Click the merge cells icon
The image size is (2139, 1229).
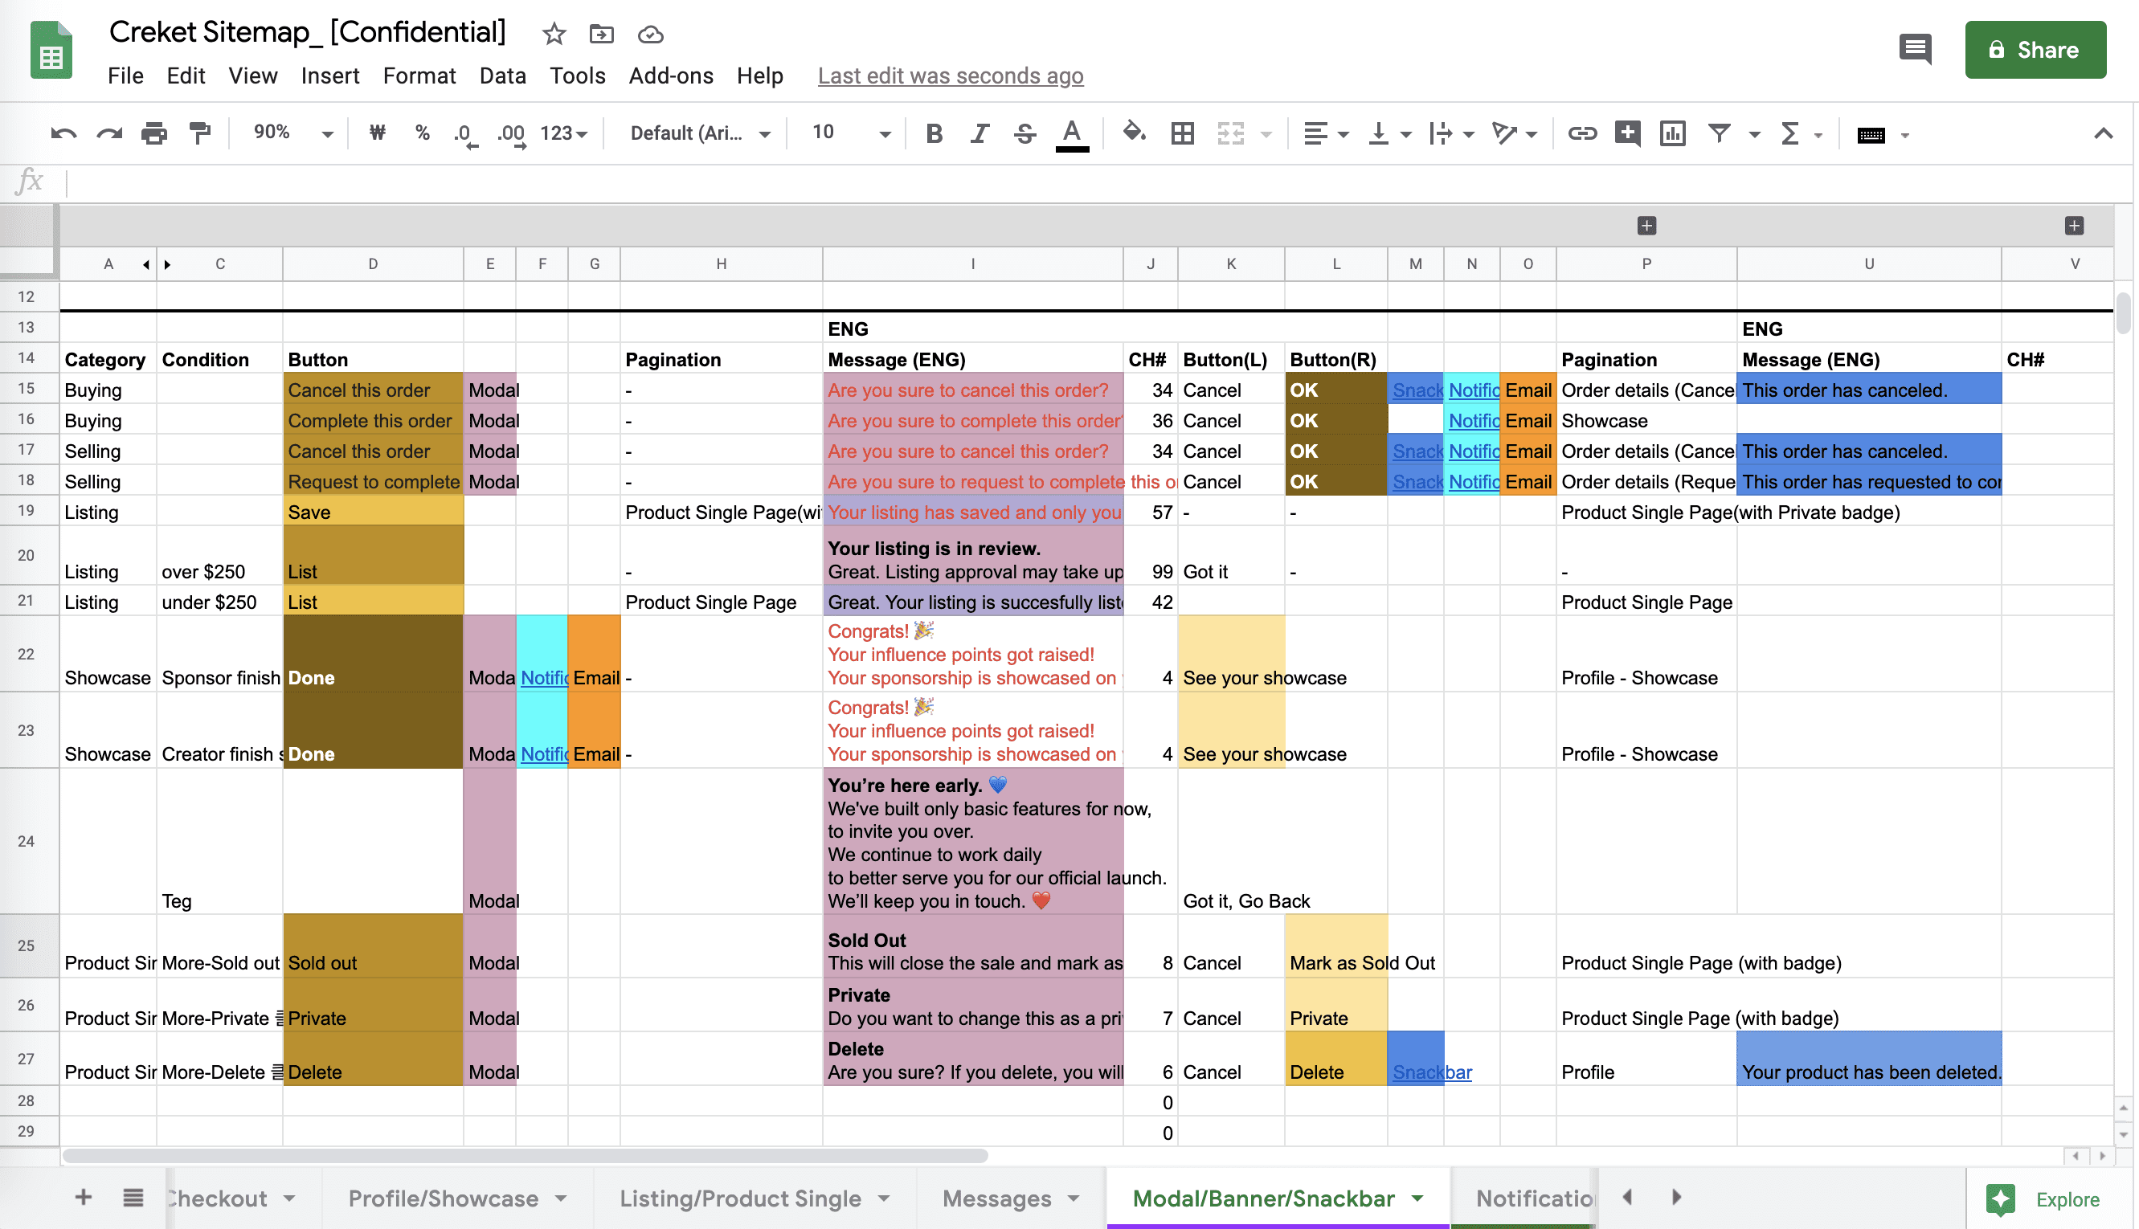point(1231,133)
